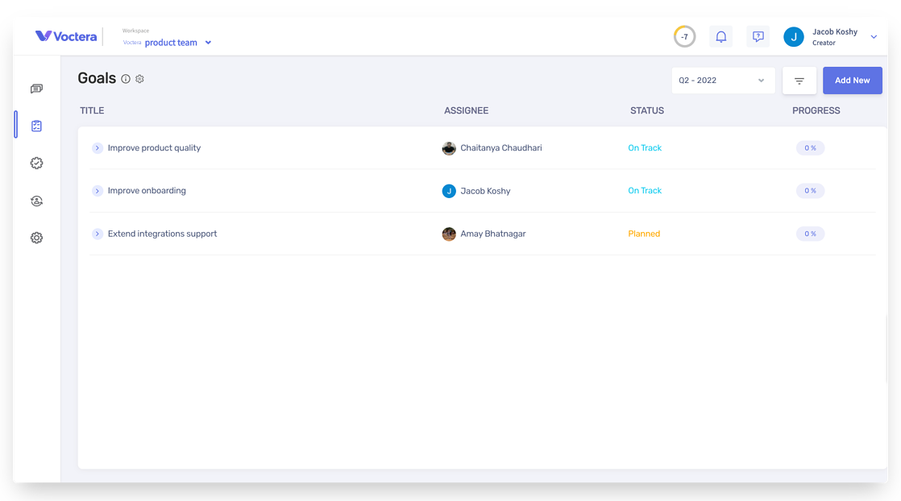Click the Planned status label
The height and width of the screenshot is (501, 901).
(x=644, y=234)
